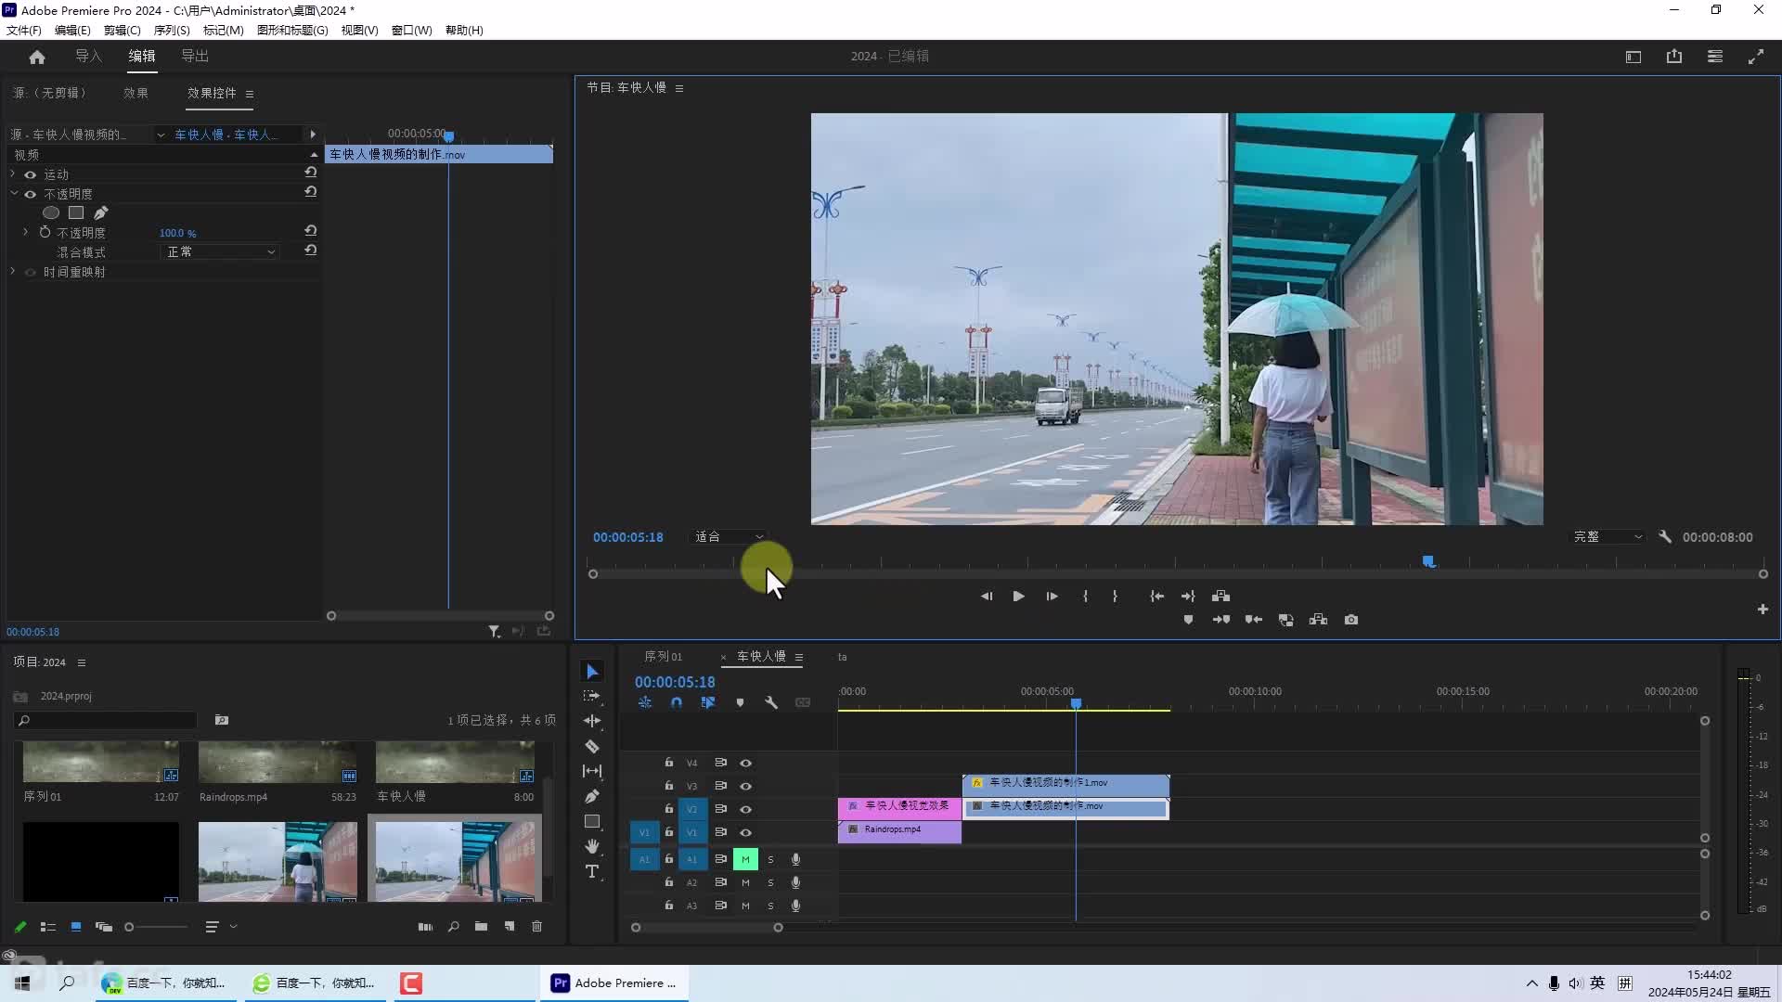This screenshot has height=1002, width=1782.
Task: Open program monitor settings wrench
Action: click(x=1665, y=537)
